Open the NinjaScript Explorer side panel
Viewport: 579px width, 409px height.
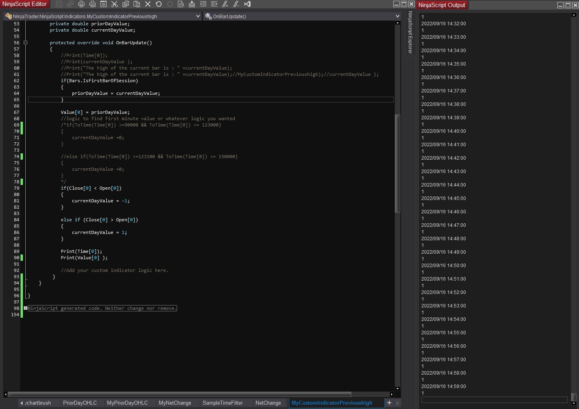click(410, 32)
